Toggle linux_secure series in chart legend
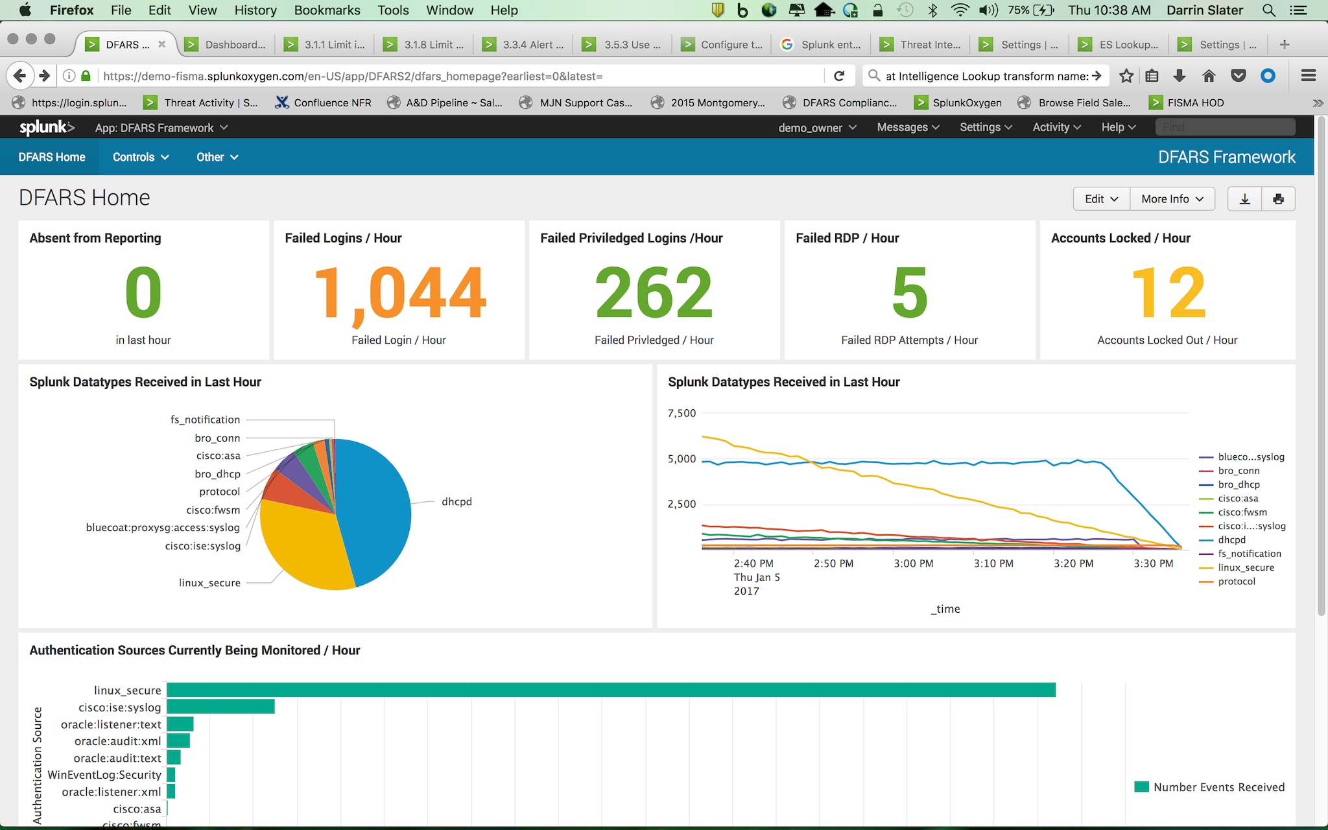 1245,567
